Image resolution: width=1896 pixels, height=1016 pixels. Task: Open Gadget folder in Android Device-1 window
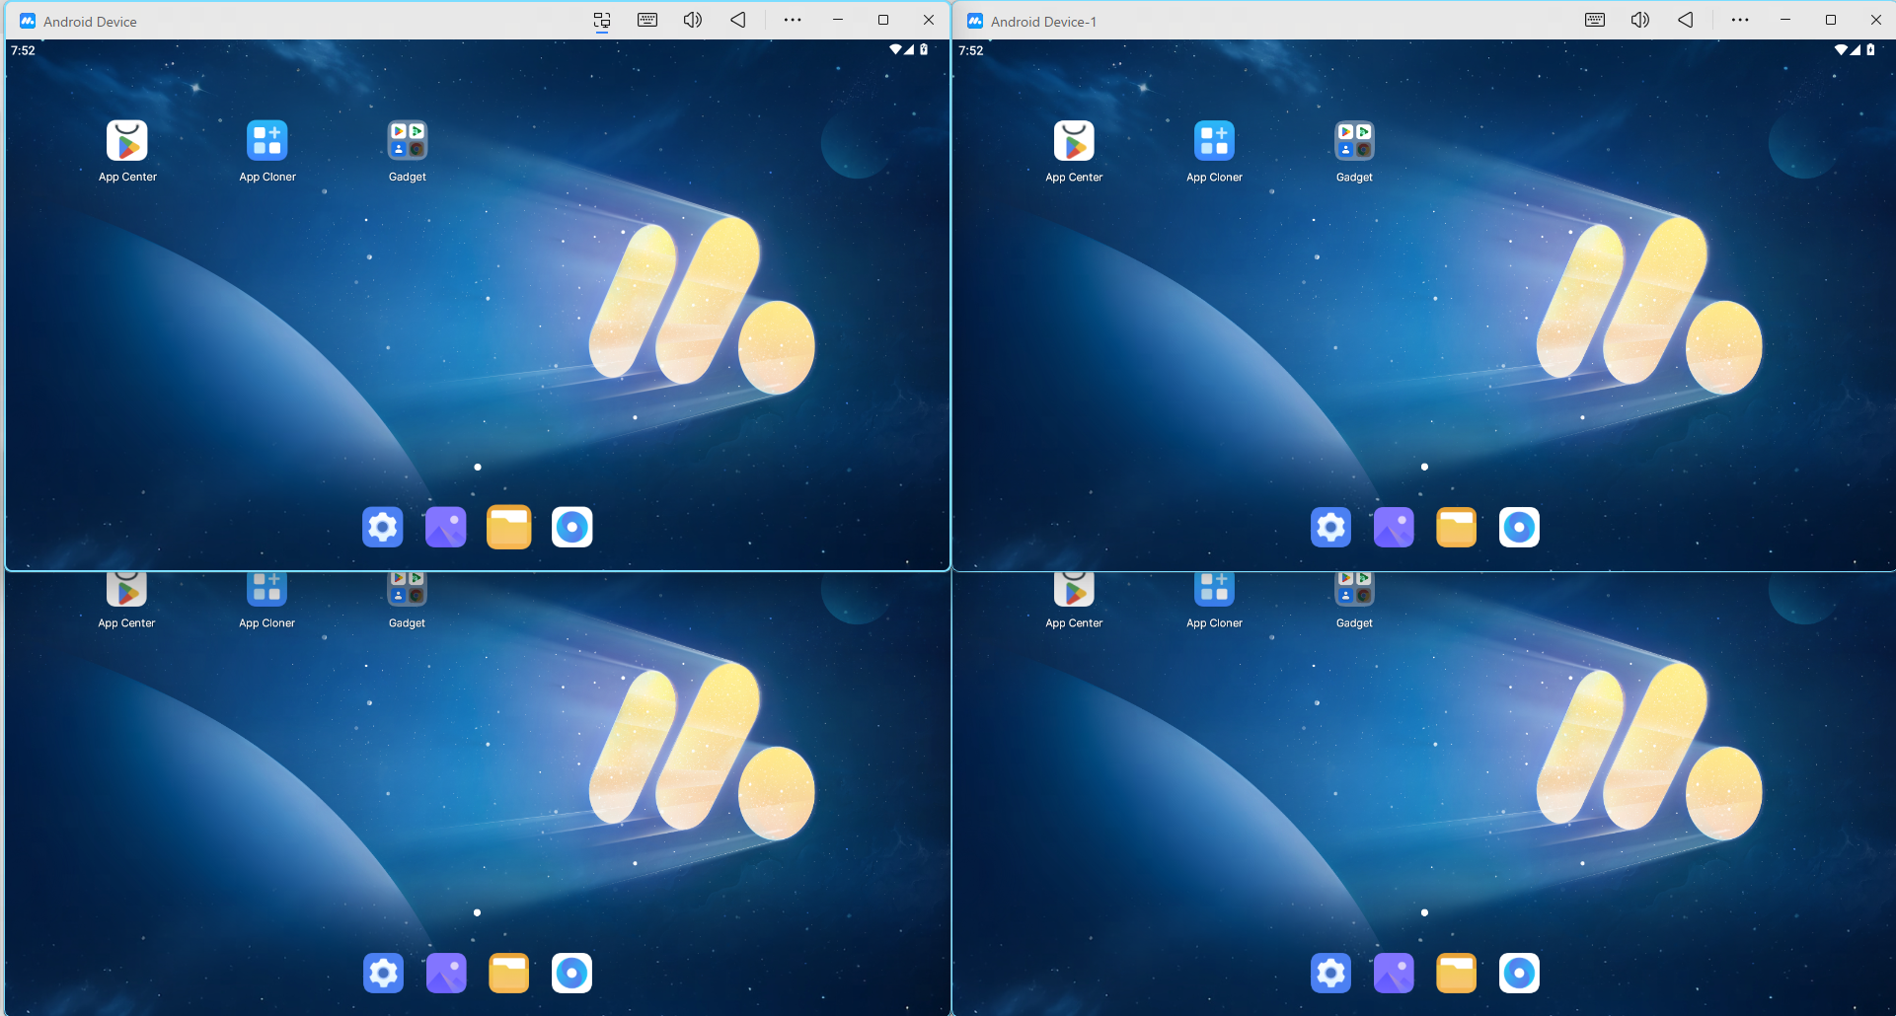click(1355, 141)
